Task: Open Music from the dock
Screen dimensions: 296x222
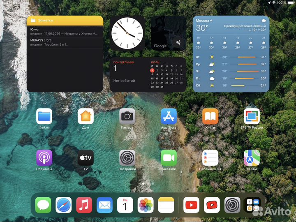Action: (x=84, y=205)
